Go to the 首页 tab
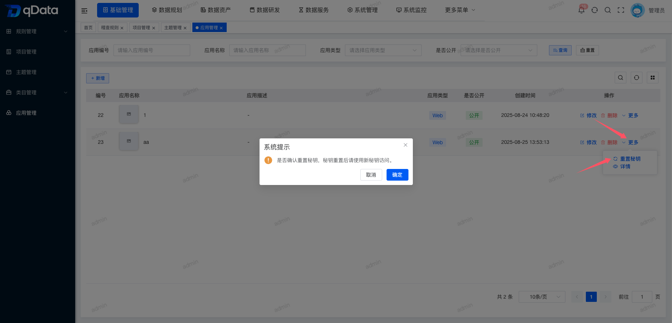 tap(88, 28)
